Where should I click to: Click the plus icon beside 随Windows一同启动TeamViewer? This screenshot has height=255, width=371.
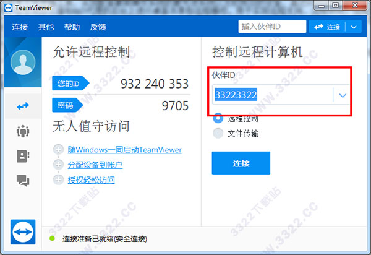(x=58, y=150)
